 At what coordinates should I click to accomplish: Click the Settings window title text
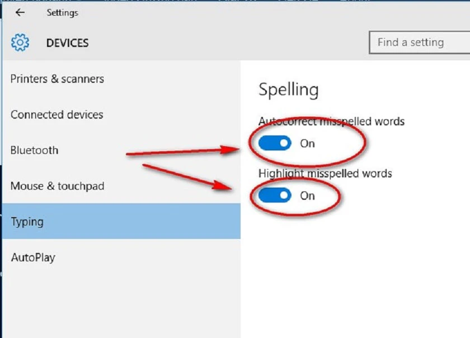62,13
